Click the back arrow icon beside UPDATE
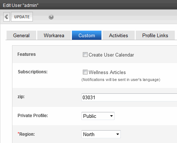Image resolution: width=177 pixels, height=143 pixels. [7, 17]
